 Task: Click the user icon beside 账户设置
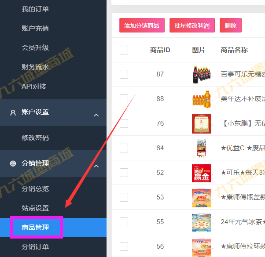[13, 112]
